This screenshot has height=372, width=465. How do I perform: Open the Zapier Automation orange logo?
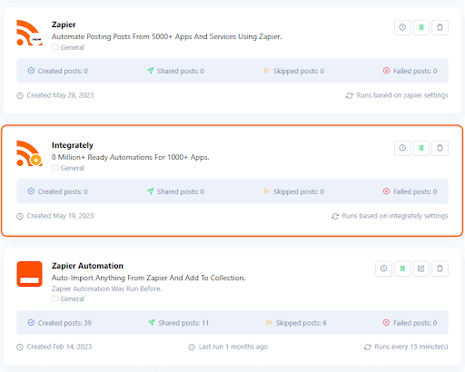pyautogui.click(x=29, y=274)
